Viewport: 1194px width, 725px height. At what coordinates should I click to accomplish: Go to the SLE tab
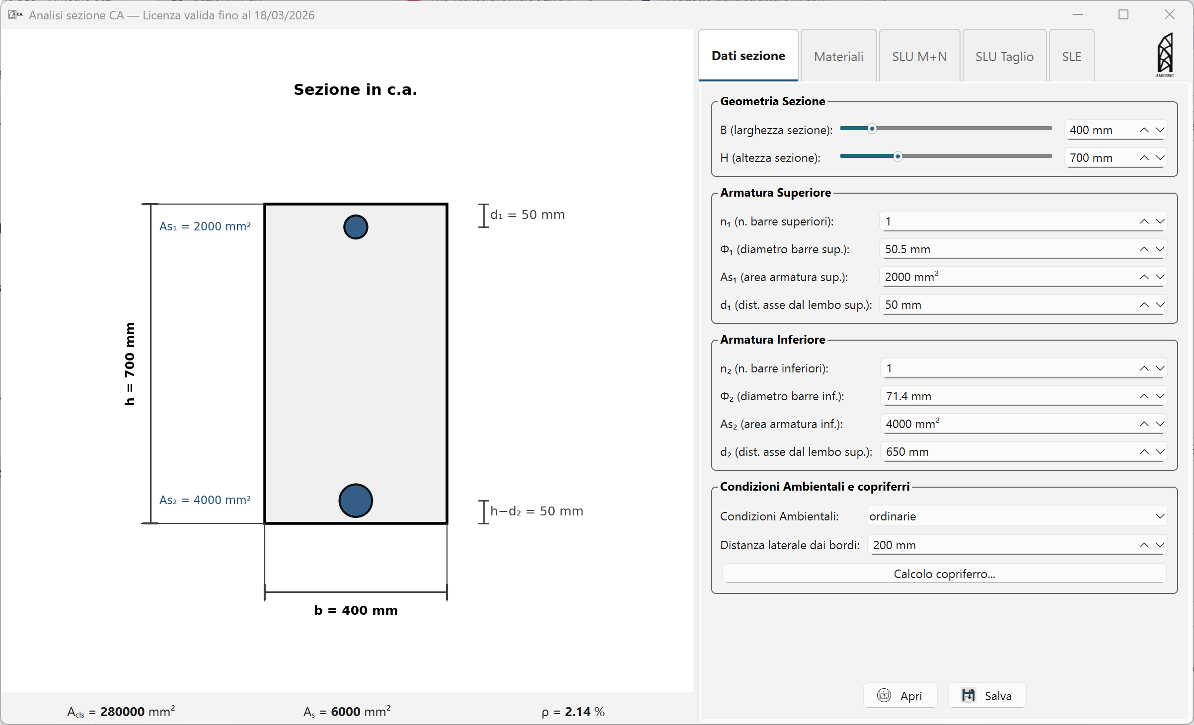1071,57
